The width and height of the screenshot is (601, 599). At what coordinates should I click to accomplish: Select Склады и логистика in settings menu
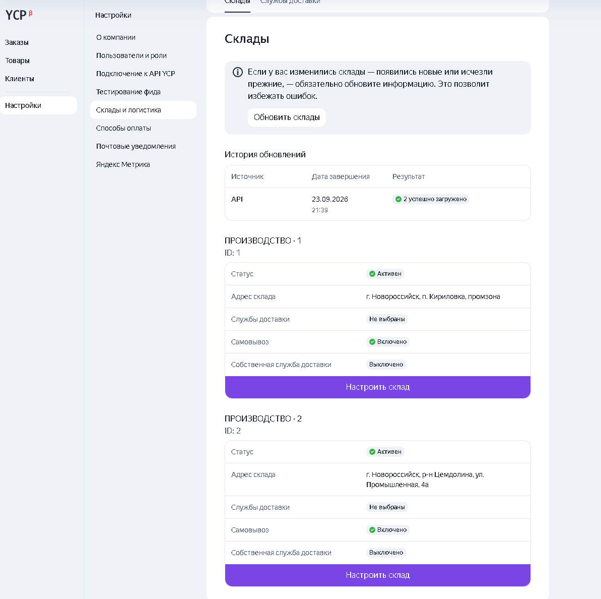tap(144, 110)
